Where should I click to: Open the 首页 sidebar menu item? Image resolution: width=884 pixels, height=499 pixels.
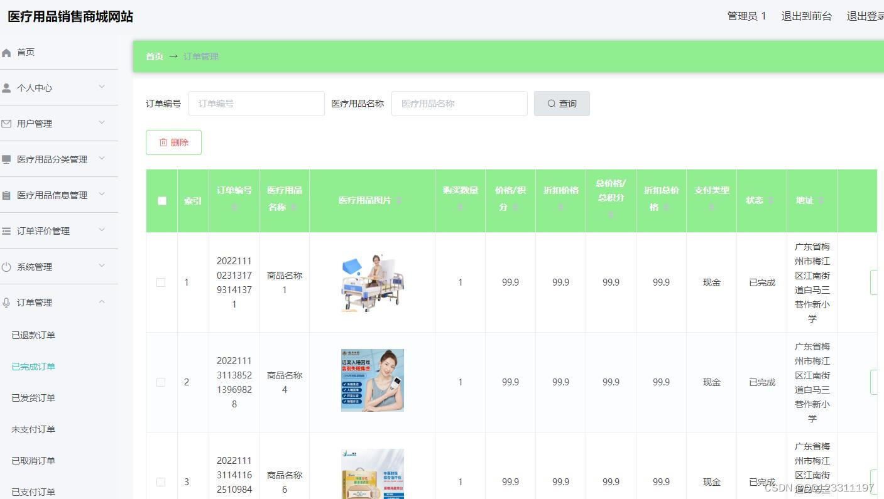[x=59, y=52]
